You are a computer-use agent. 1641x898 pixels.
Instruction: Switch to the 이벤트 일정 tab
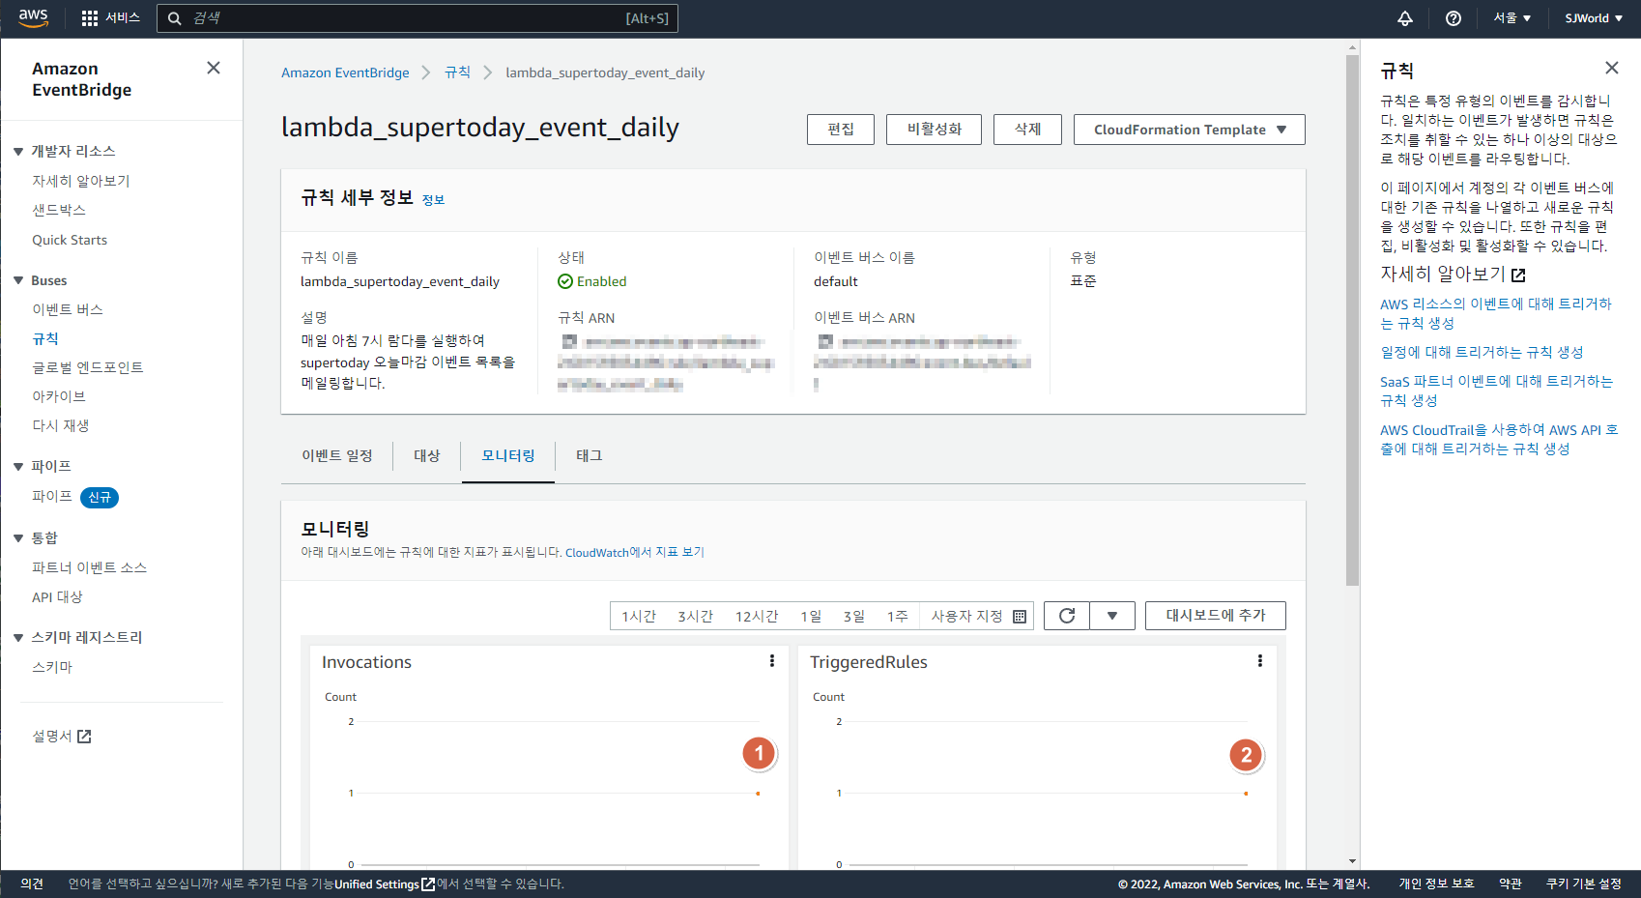[x=337, y=455]
